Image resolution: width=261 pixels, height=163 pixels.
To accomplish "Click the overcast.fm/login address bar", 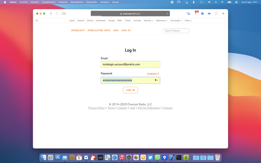I will pos(130,14).
